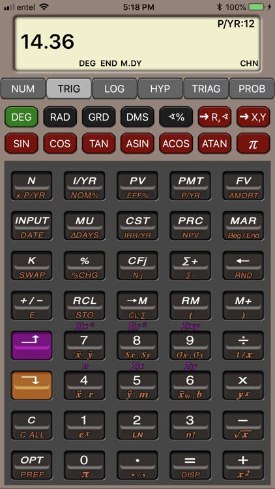Open the LOG functions tab
Screen dimensions: 275x489
[x=115, y=89]
